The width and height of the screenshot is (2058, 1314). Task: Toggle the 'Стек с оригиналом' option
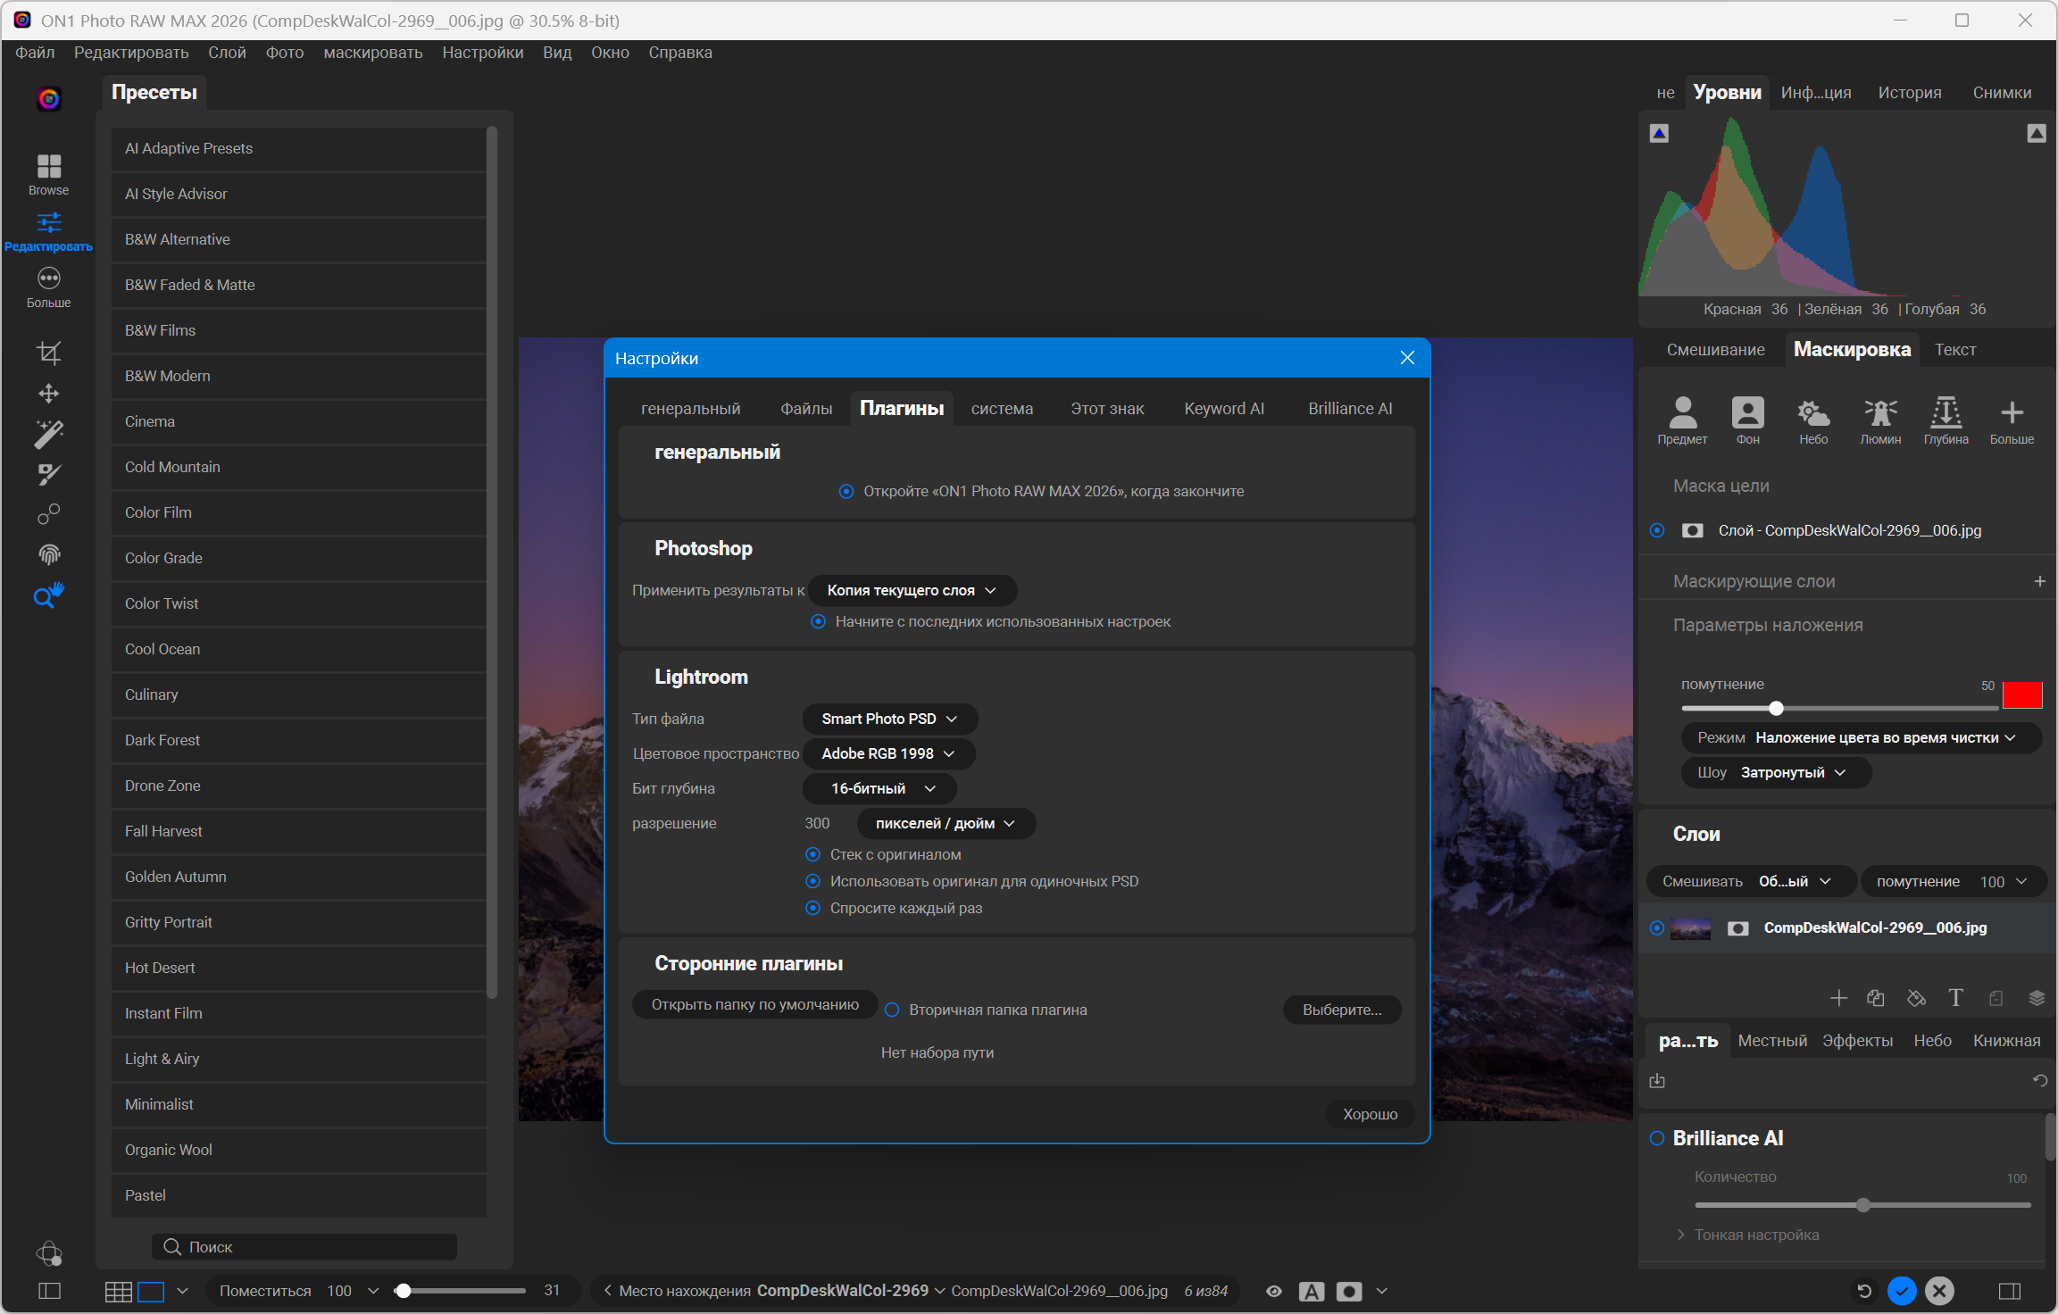pyautogui.click(x=812, y=854)
